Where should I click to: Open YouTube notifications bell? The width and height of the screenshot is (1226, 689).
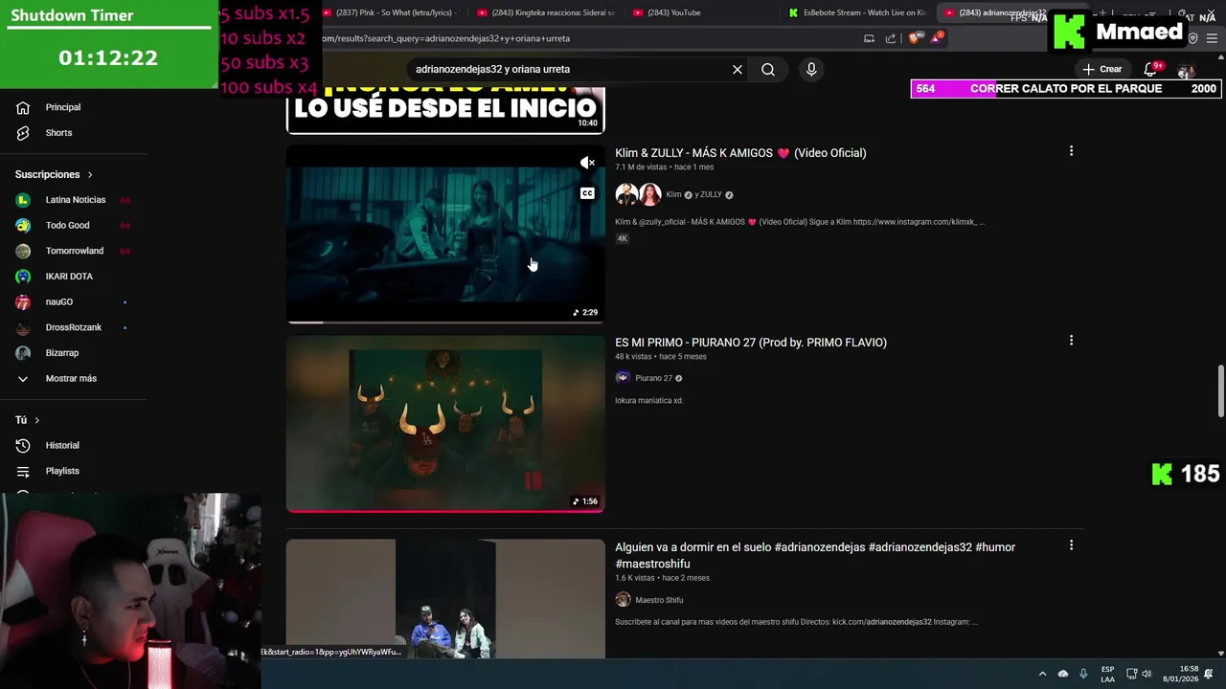click(x=1151, y=69)
